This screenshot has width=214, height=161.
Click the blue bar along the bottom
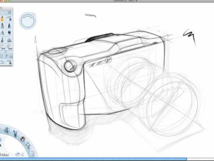pos(107,159)
